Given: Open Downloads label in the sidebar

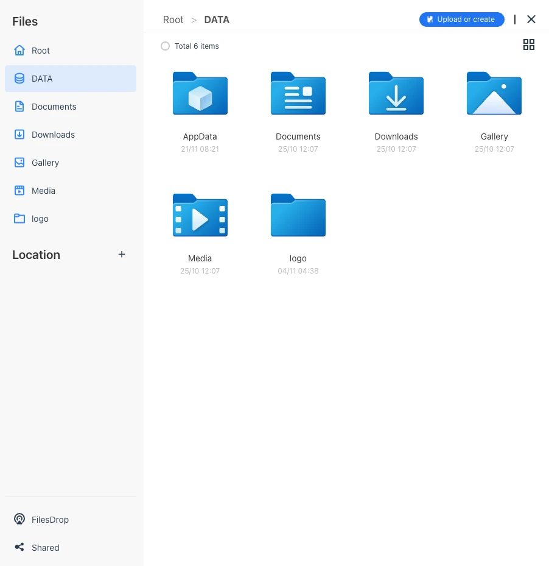Looking at the screenshot, I should (54, 135).
